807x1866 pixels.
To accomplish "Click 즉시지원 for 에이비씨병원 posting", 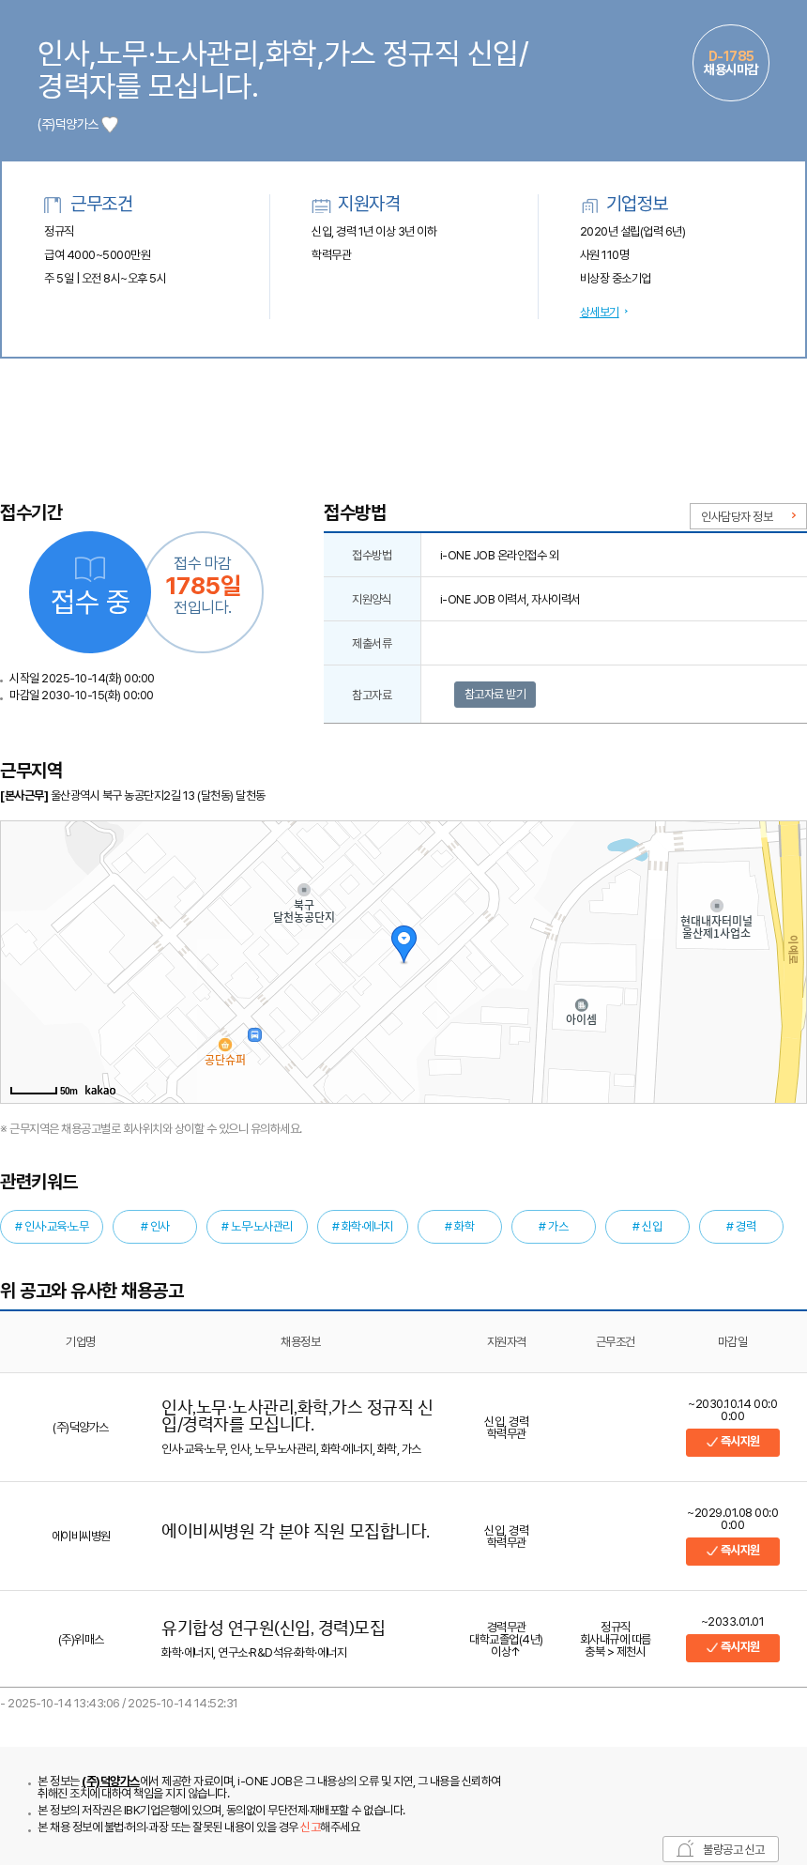I will pos(733,1551).
